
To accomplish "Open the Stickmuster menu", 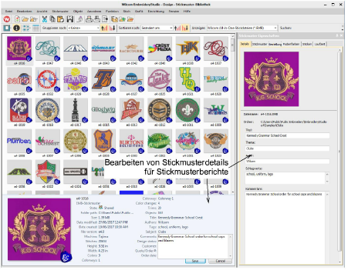I will 60,12.
